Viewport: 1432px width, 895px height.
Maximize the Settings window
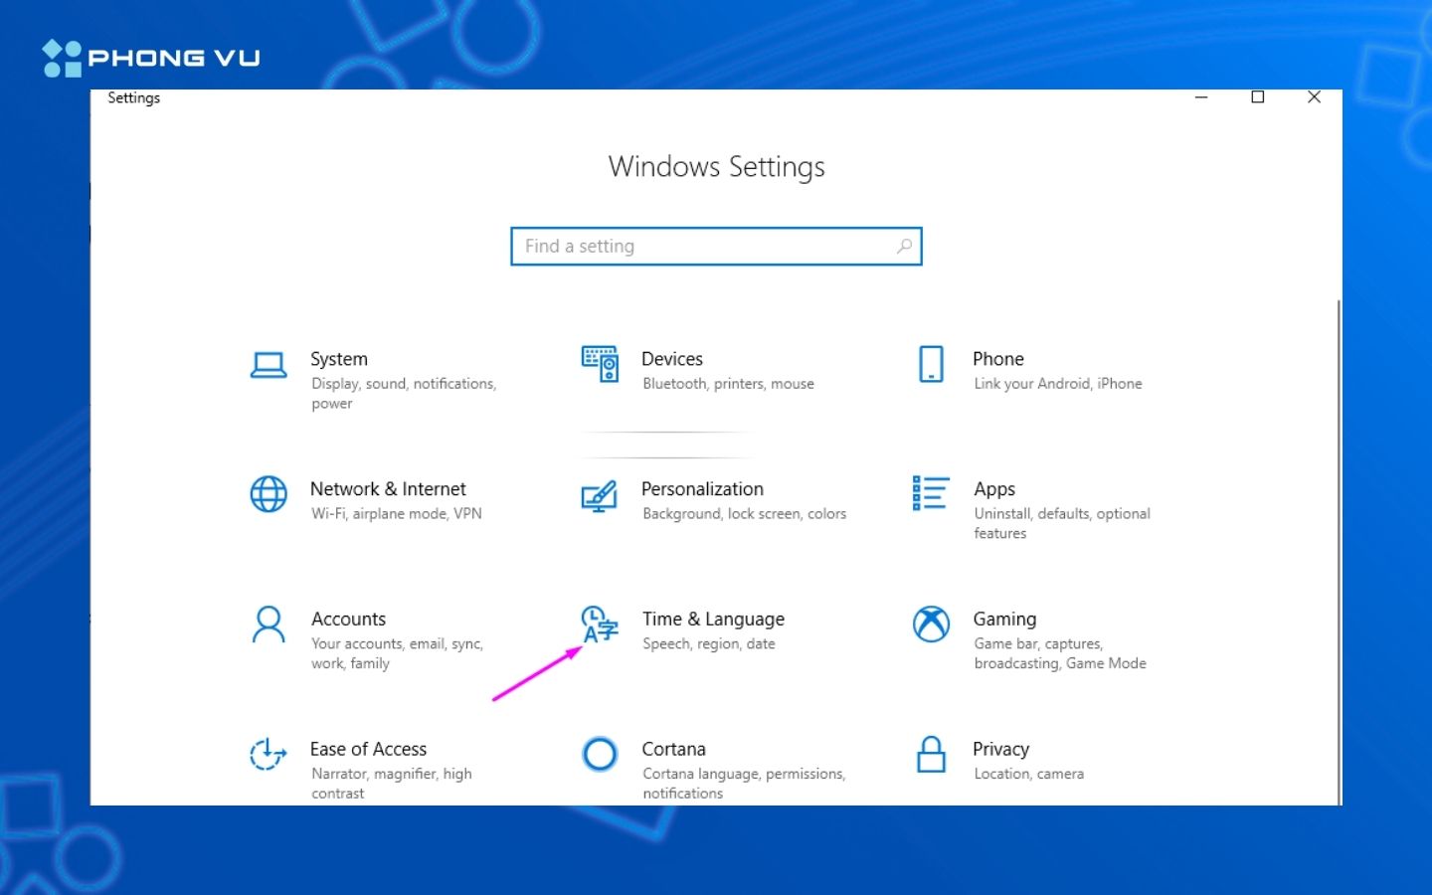click(x=1258, y=96)
